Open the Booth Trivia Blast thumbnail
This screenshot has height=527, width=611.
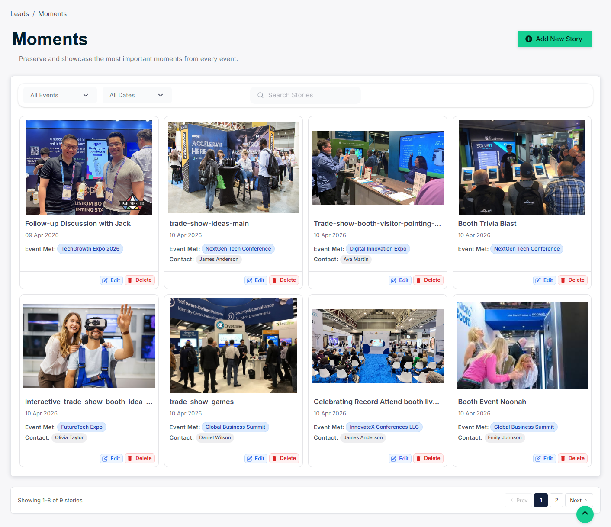pyautogui.click(x=522, y=167)
